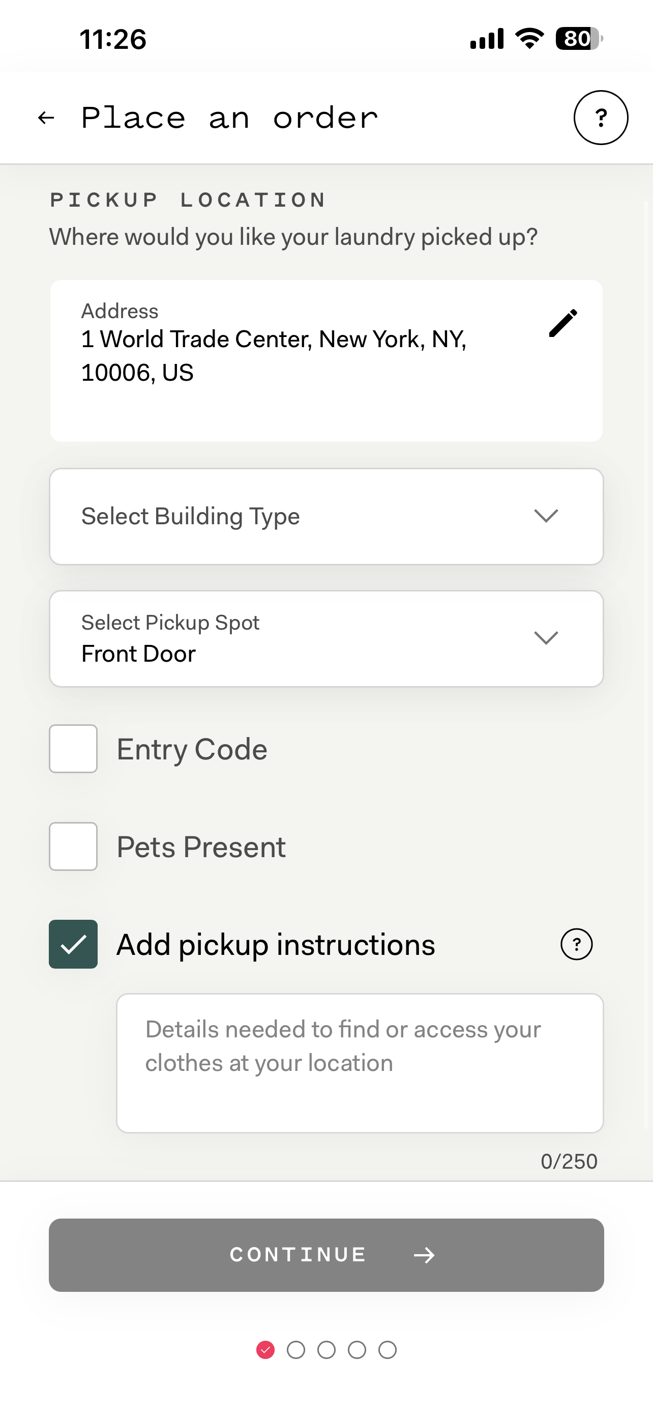Tap the battery indicator in status bar
653x1414 pixels.
tap(579, 38)
